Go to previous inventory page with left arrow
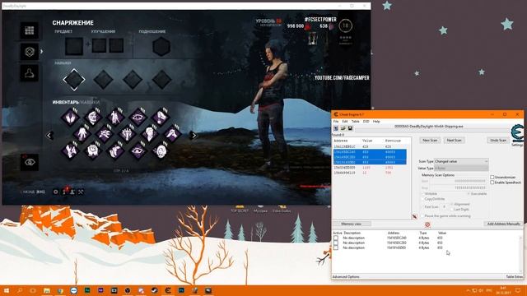Viewport: 527px width, 296px height. point(49,135)
